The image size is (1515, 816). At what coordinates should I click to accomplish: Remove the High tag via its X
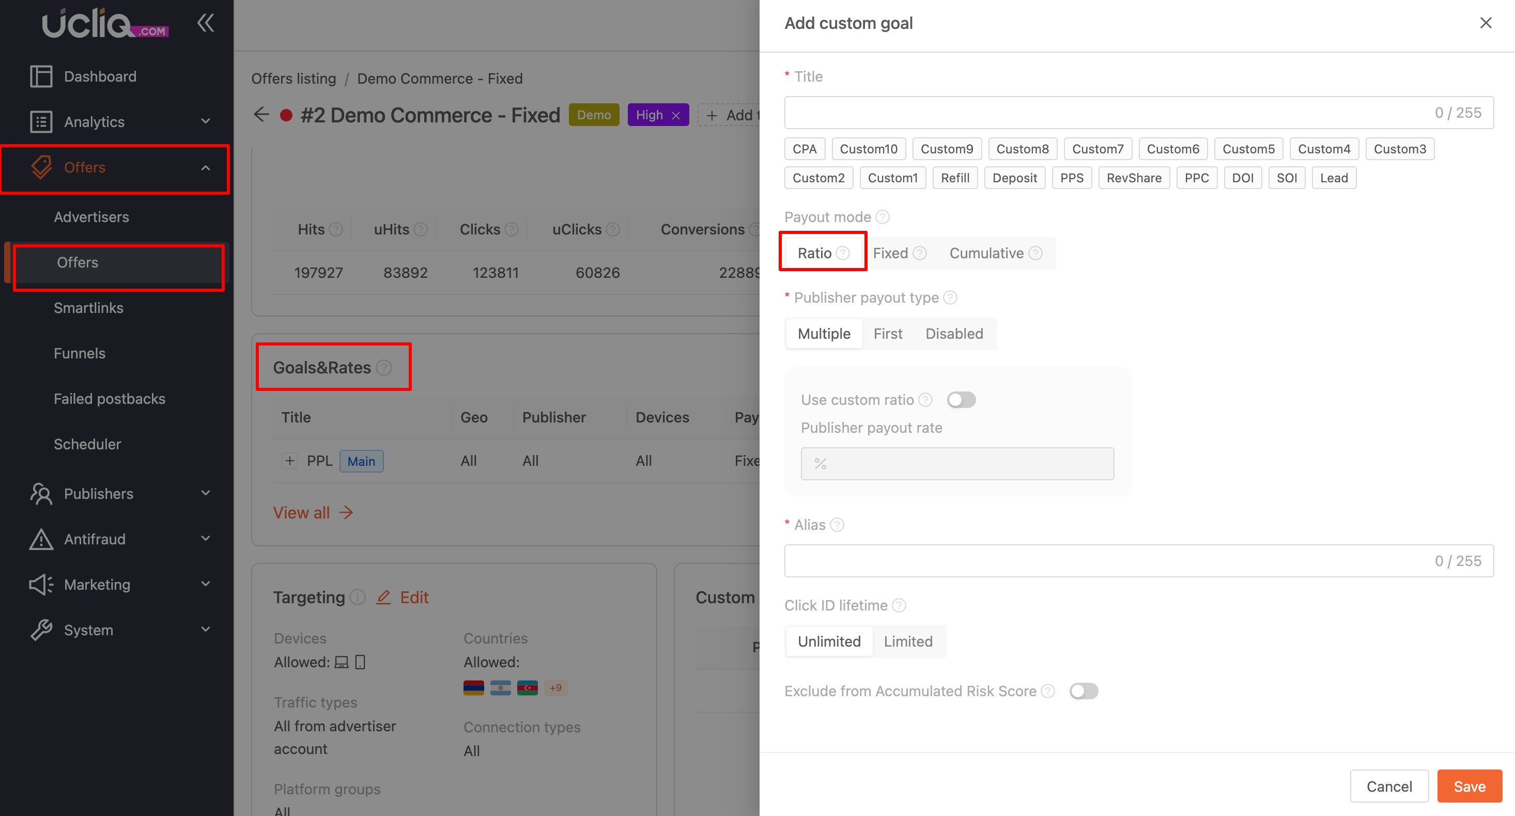pos(676,116)
